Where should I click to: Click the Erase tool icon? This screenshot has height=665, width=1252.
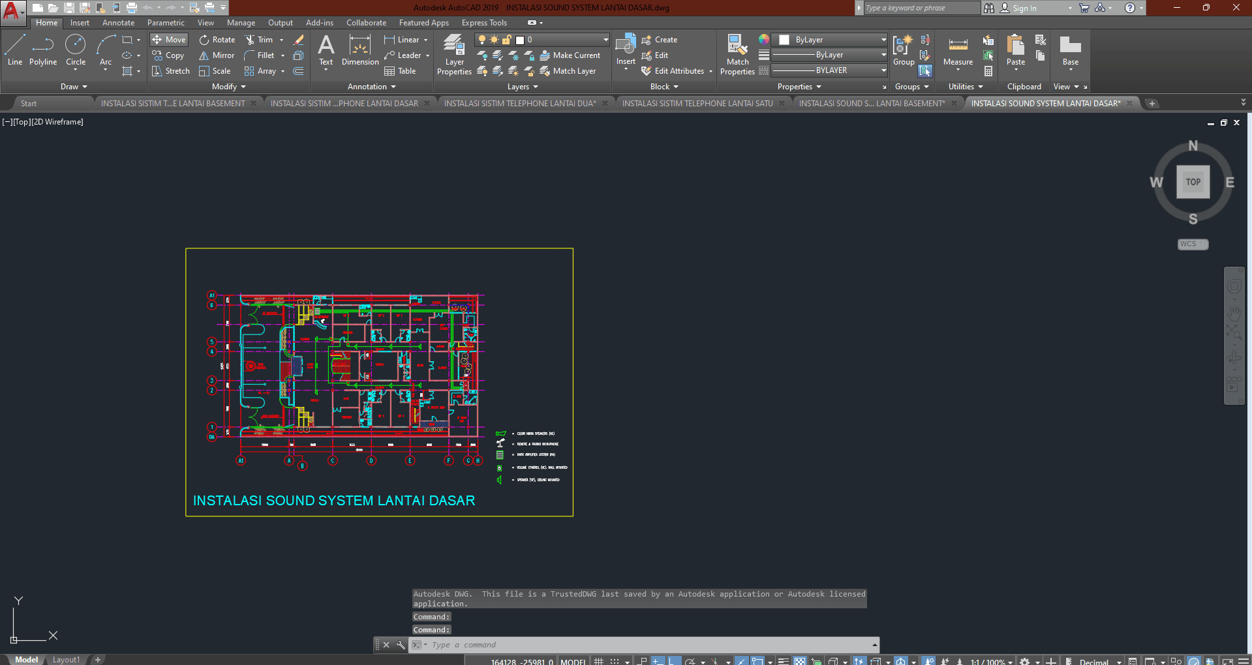tap(299, 40)
